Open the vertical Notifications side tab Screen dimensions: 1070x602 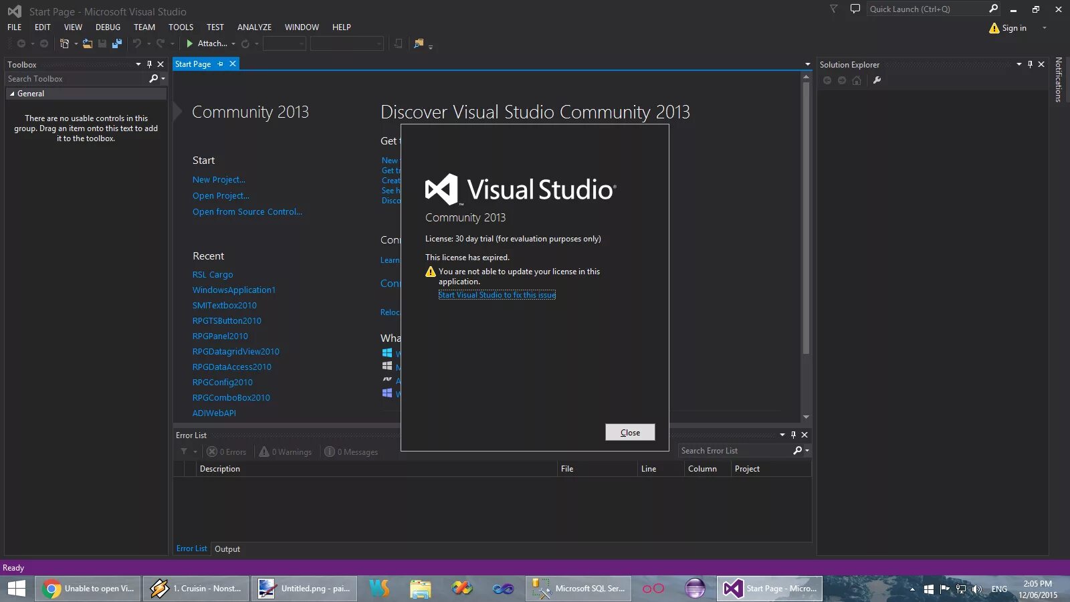1059,80
